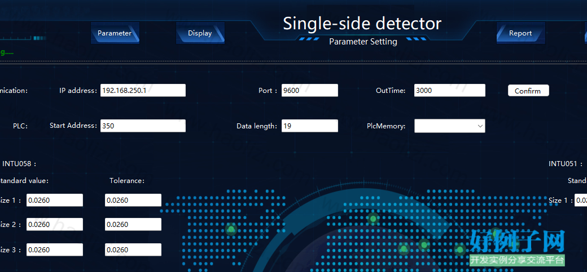Open the Parameter tab
Image resolution: width=587 pixels, height=272 pixels.
(x=115, y=33)
